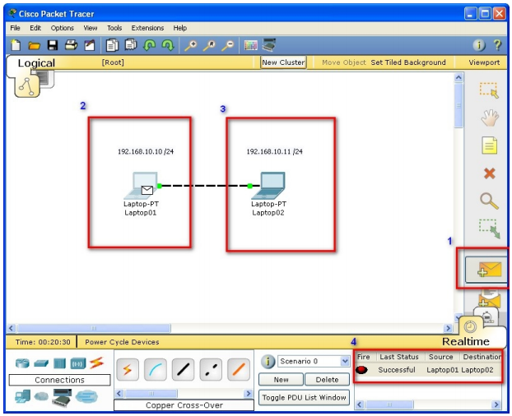The image size is (512, 416).
Task: Click the Add Simple PDU envelope icon
Action: pos(488,270)
